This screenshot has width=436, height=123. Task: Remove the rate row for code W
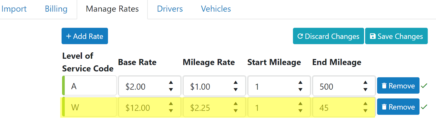pos(398,107)
